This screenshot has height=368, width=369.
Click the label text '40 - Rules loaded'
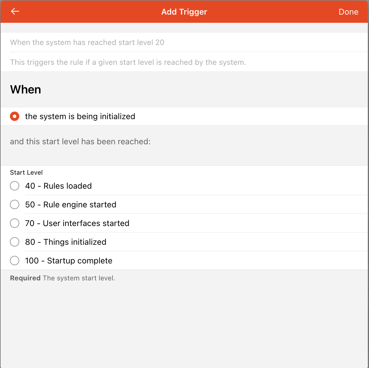point(58,186)
